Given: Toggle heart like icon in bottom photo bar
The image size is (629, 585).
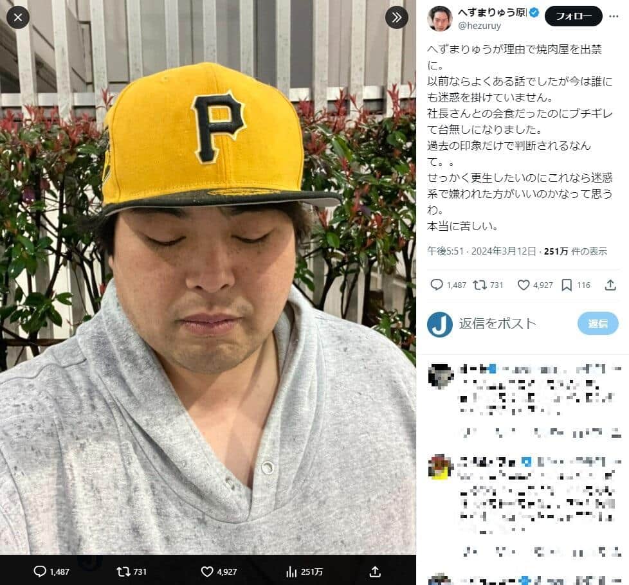Looking at the screenshot, I should [x=207, y=571].
